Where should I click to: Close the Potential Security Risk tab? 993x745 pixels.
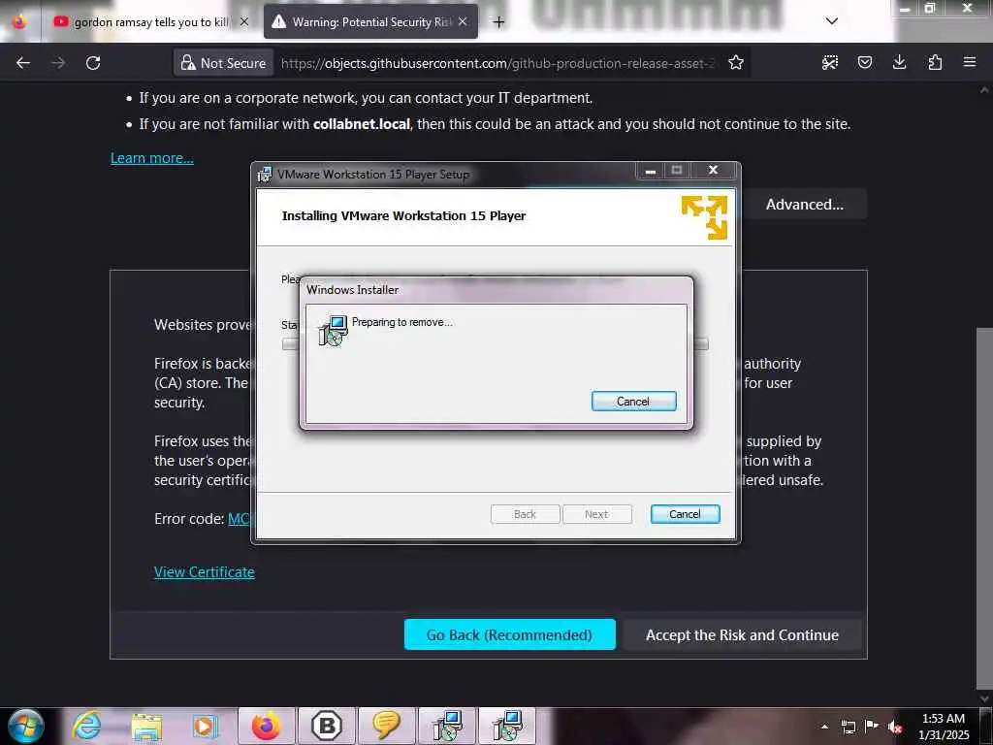coord(463,22)
